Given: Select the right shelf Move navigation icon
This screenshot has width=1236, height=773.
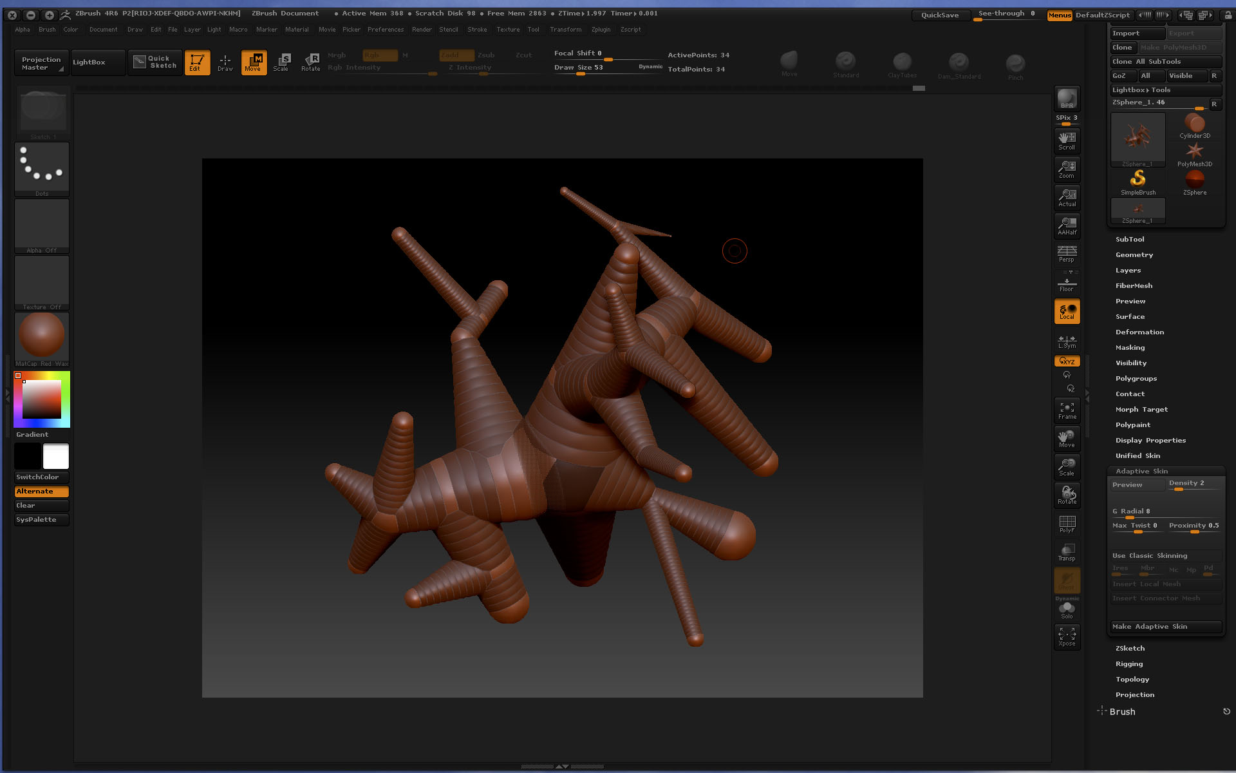Looking at the screenshot, I should click(1067, 438).
